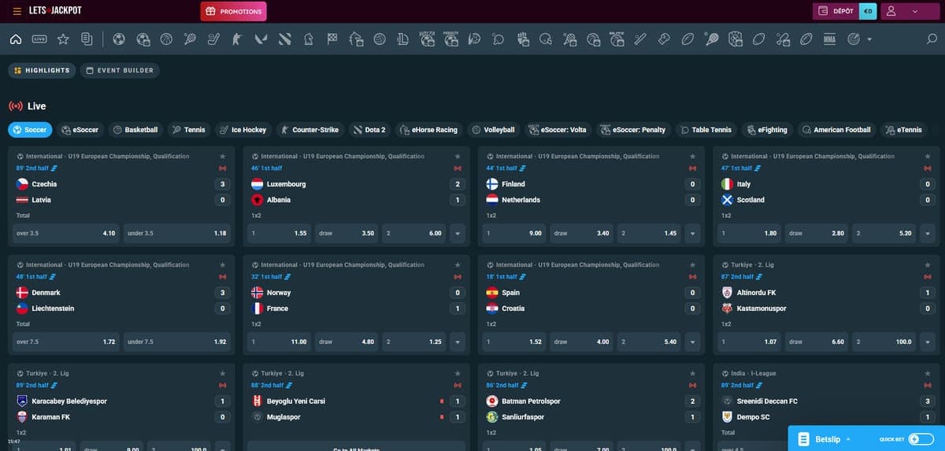Select the eFighting glove icon

point(522,39)
